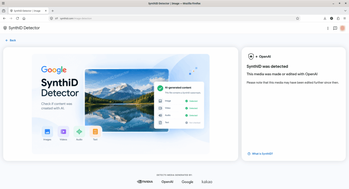The width and height of the screenshot is (349, 189).
Task: Click the "SynthID was detected" heading
Action: 267,66
